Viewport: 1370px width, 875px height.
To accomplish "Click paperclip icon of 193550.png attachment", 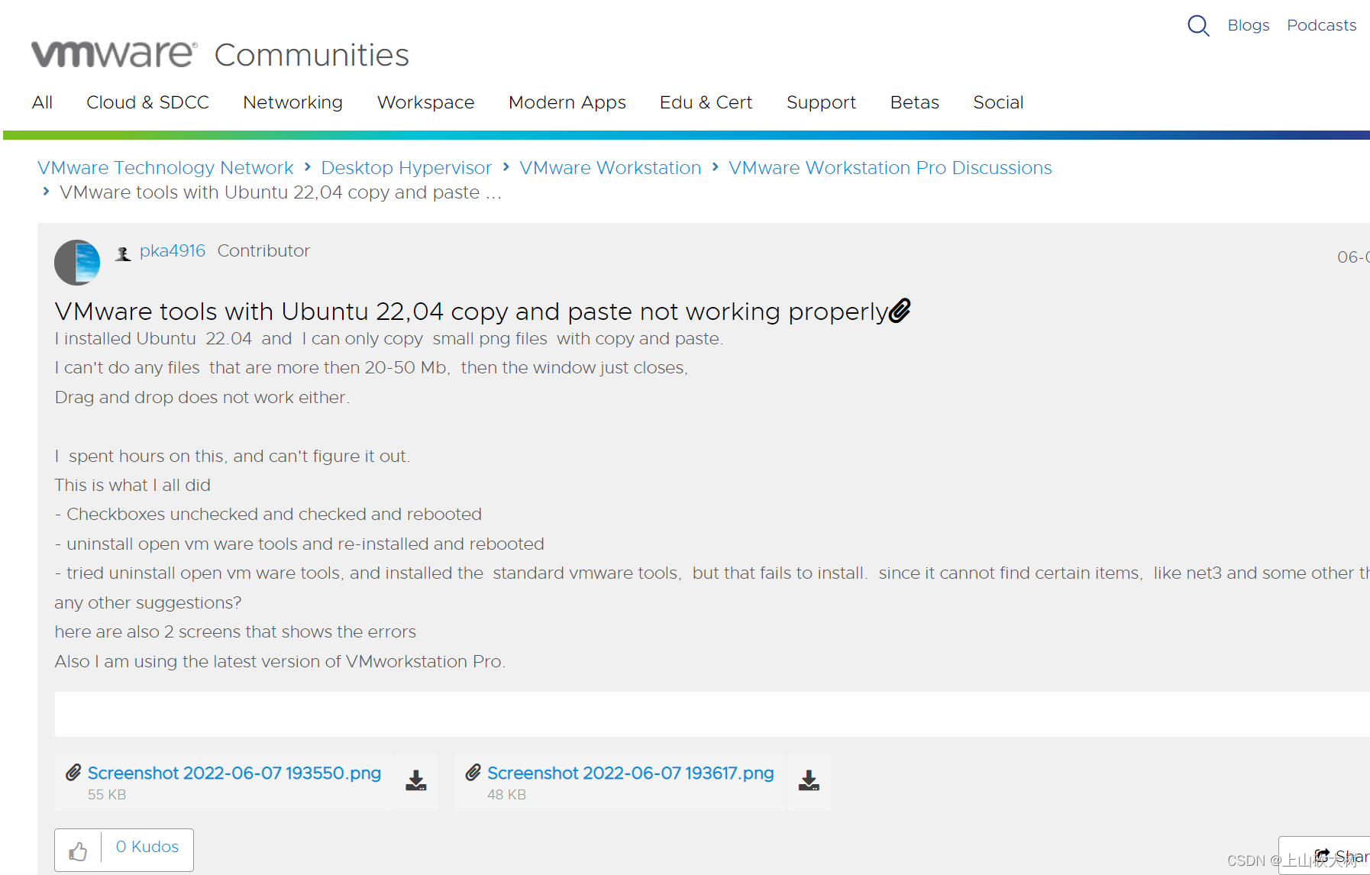I will [x=73, y=773].
